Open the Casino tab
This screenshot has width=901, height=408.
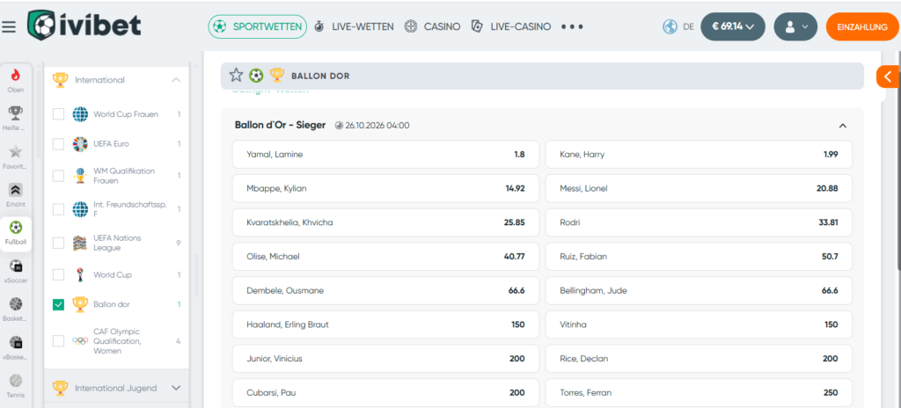click(432, 26)
